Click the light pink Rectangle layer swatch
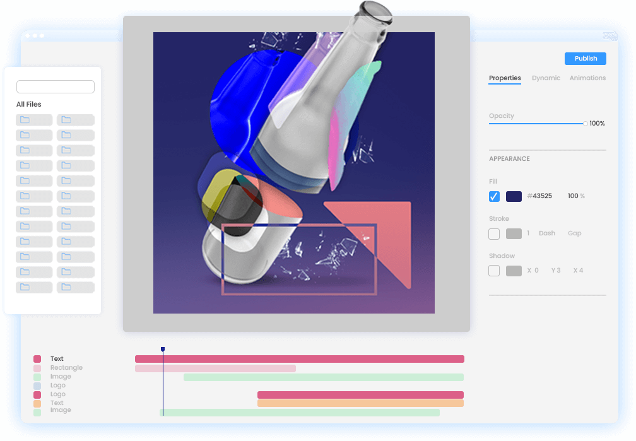The height and width of the screenshot is (441, 636). 37,368
